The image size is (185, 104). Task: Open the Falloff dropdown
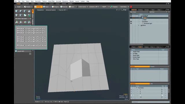point(105,7)
